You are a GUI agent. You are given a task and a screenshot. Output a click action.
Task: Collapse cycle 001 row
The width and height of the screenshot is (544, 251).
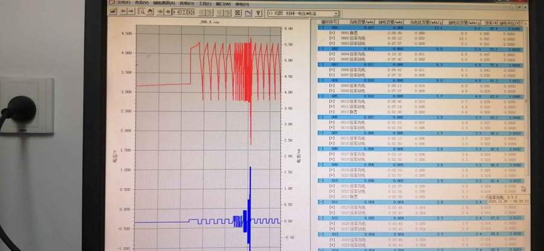[x=322, y=27]
